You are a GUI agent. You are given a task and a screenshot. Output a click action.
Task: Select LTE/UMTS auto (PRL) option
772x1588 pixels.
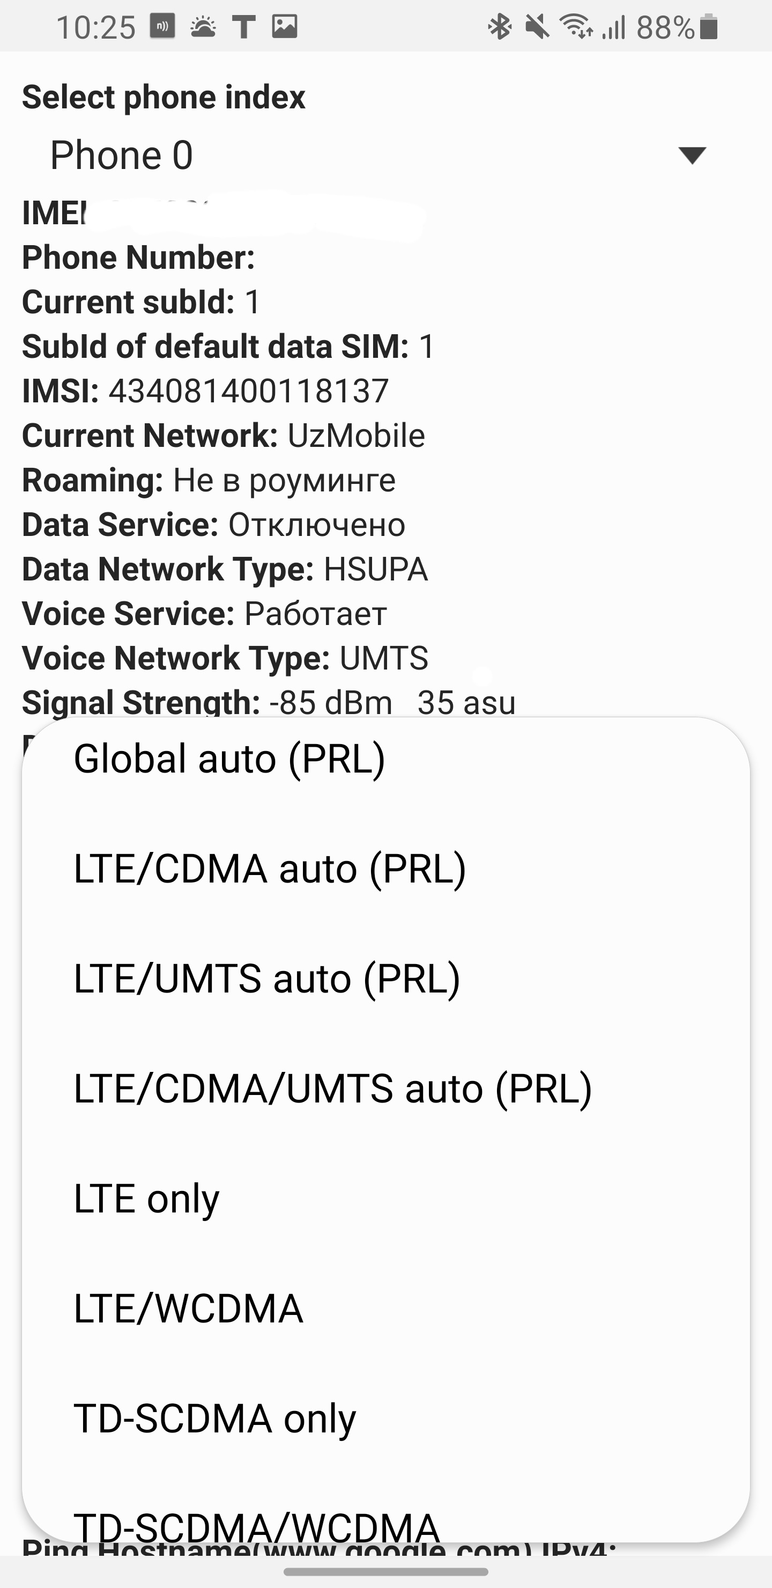coord(267,979)
